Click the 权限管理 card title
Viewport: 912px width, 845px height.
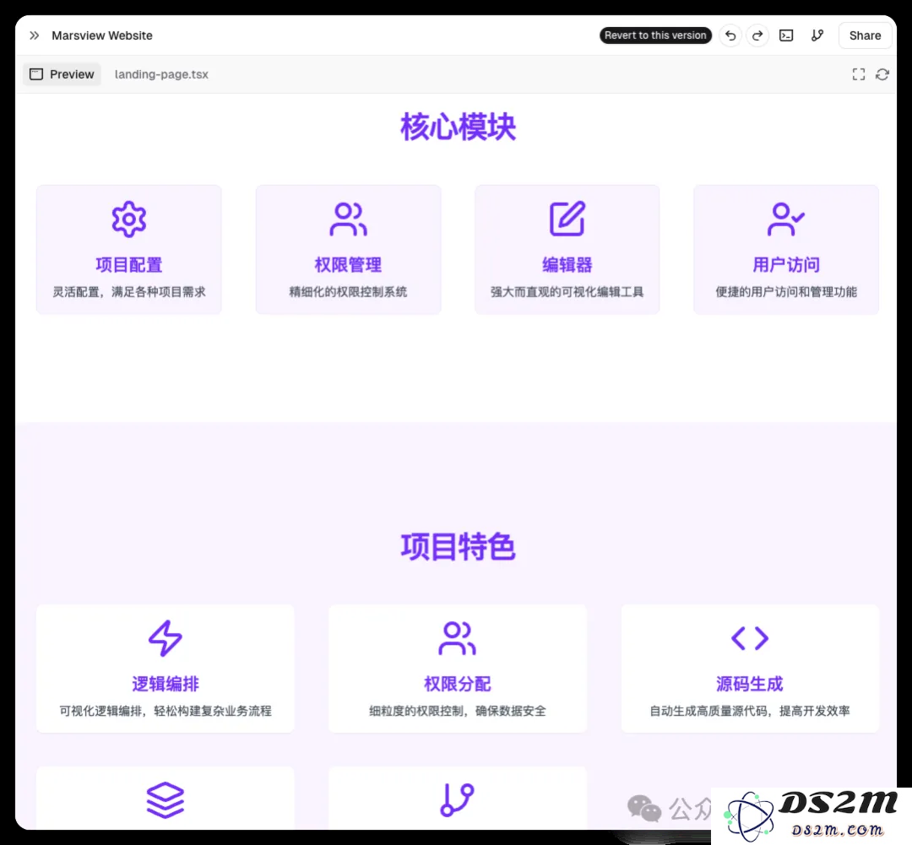coord(349,265)
